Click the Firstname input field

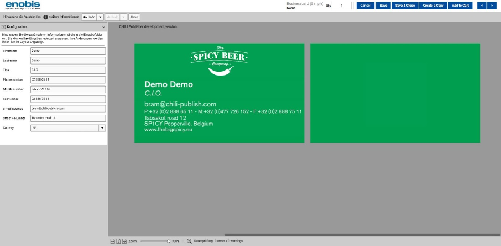pyautogui.click(x=68, y=51)
